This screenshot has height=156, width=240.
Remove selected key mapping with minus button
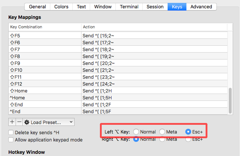tap(19, 122)
